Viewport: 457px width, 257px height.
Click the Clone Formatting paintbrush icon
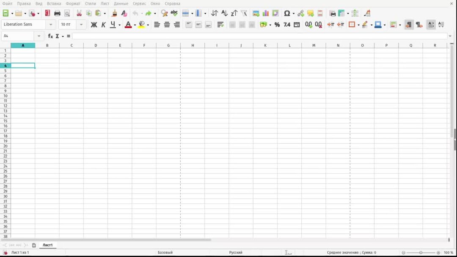coord(114,13)
